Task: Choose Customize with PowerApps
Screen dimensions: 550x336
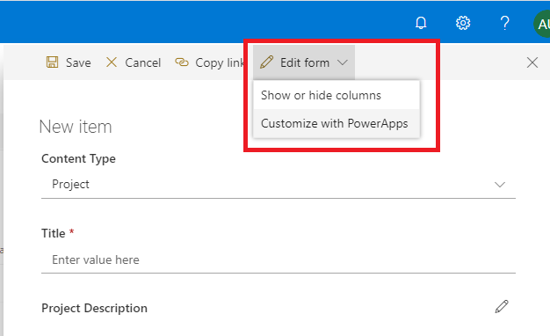Action: (336, 123)
